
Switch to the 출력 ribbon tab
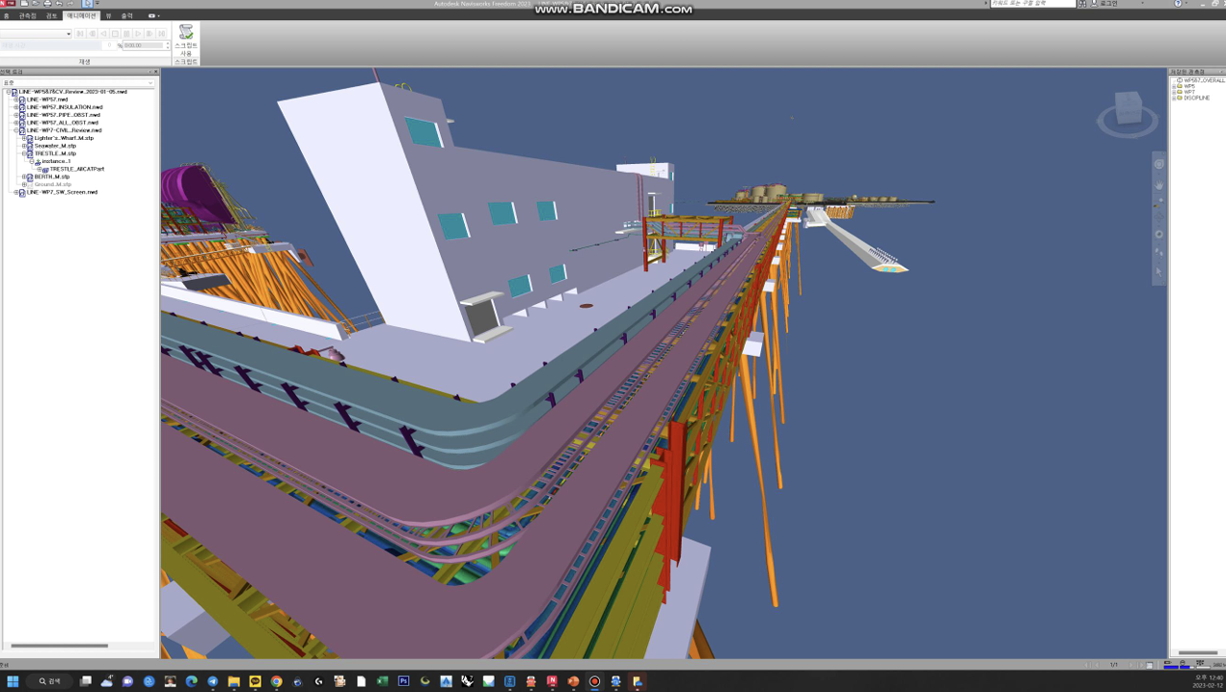[126, 15]
